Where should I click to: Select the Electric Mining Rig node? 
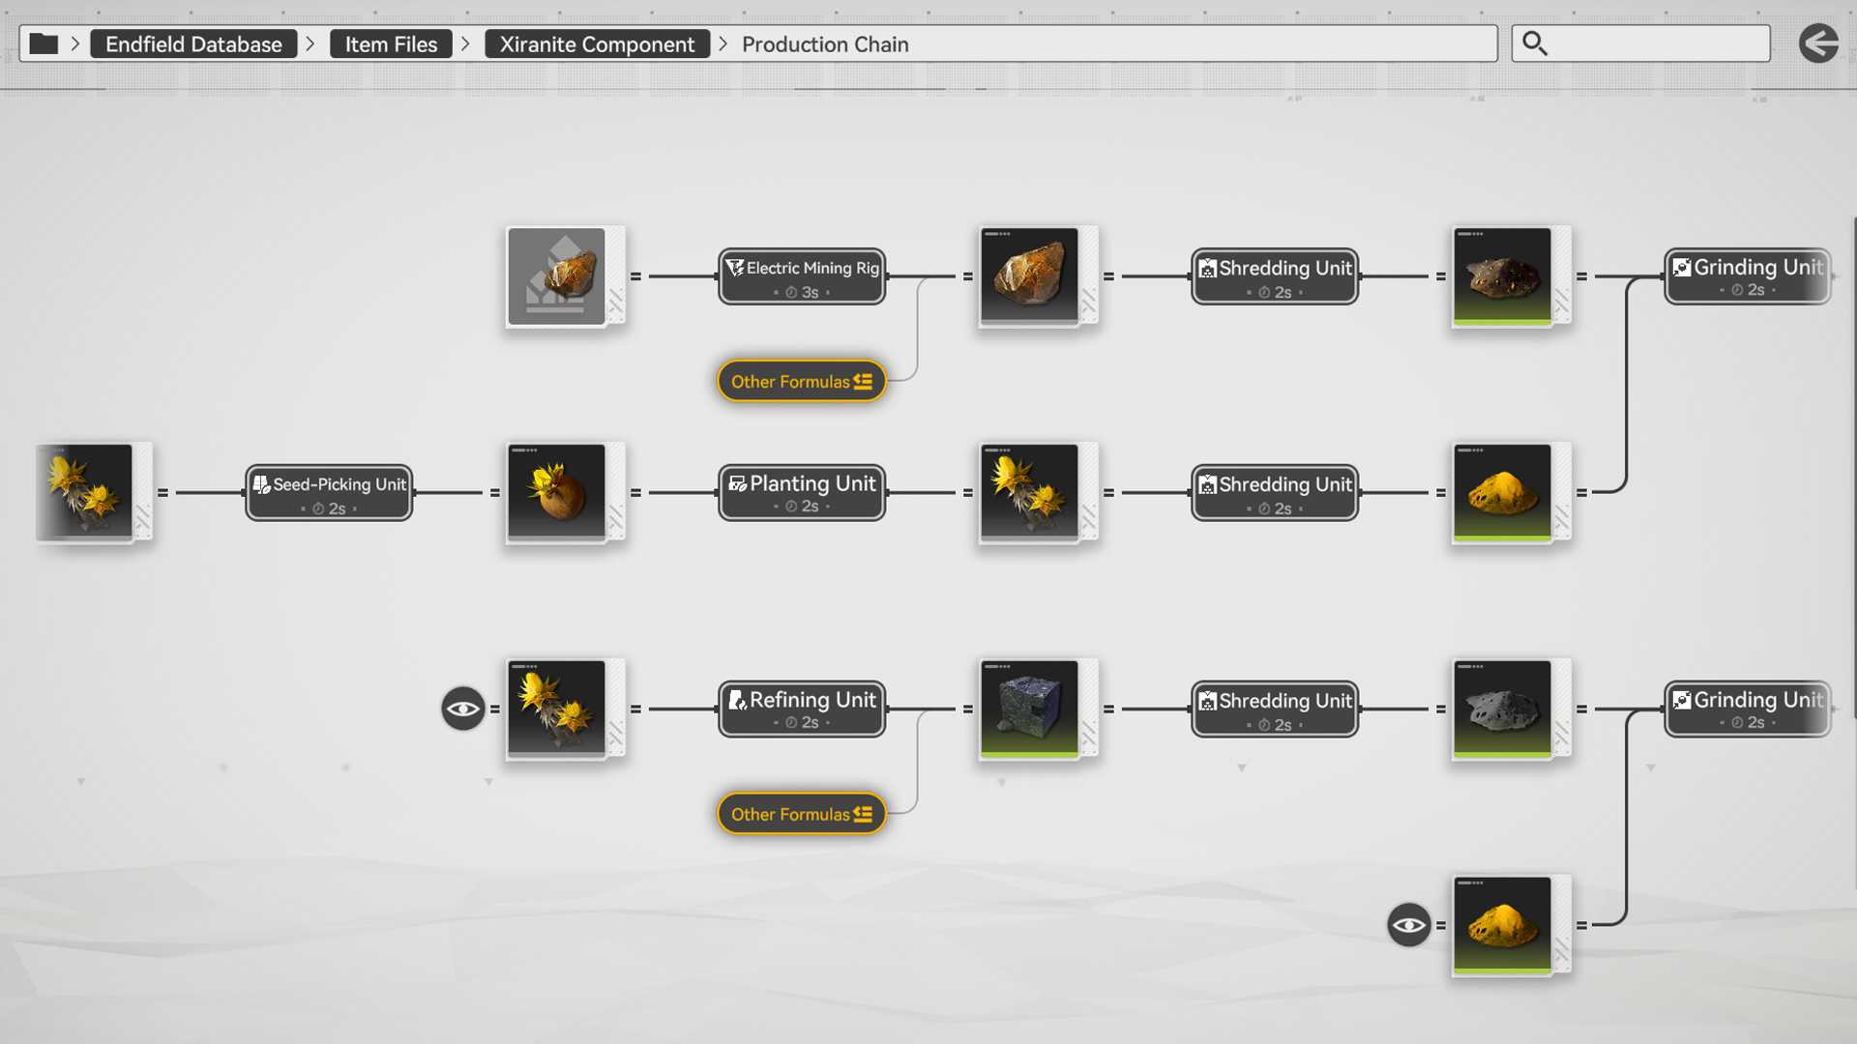[802, 276]
